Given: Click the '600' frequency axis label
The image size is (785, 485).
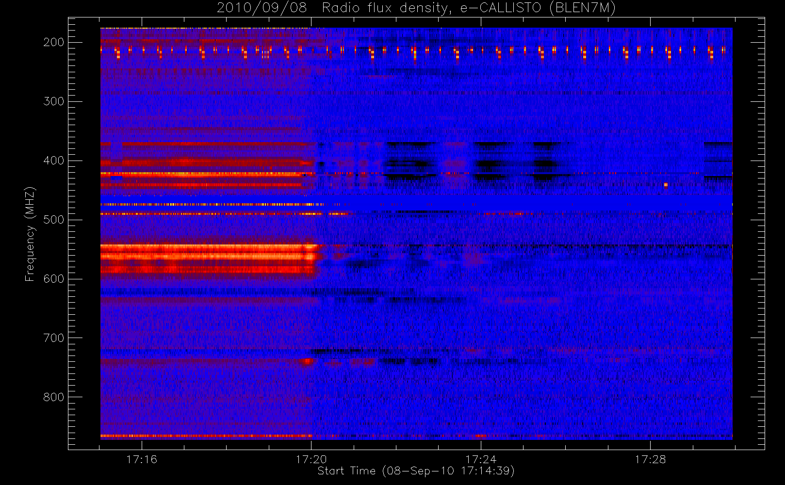Looking at the screenshot, I should point(53,279).
